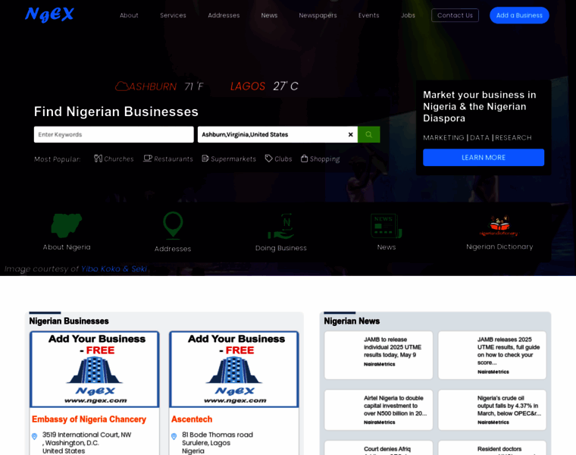
Task: Select the Shopping bag icon
Action: pyautogui.click(x=304, y=158)
